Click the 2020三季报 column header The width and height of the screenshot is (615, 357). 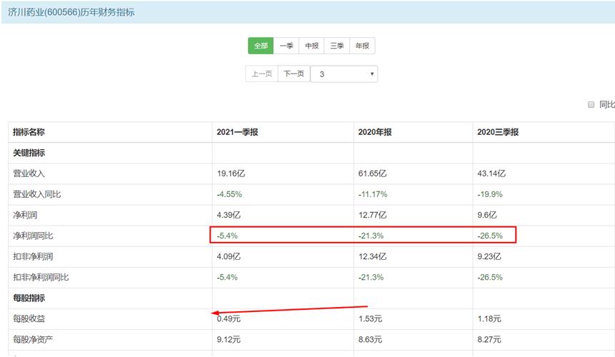click(498, 132)
